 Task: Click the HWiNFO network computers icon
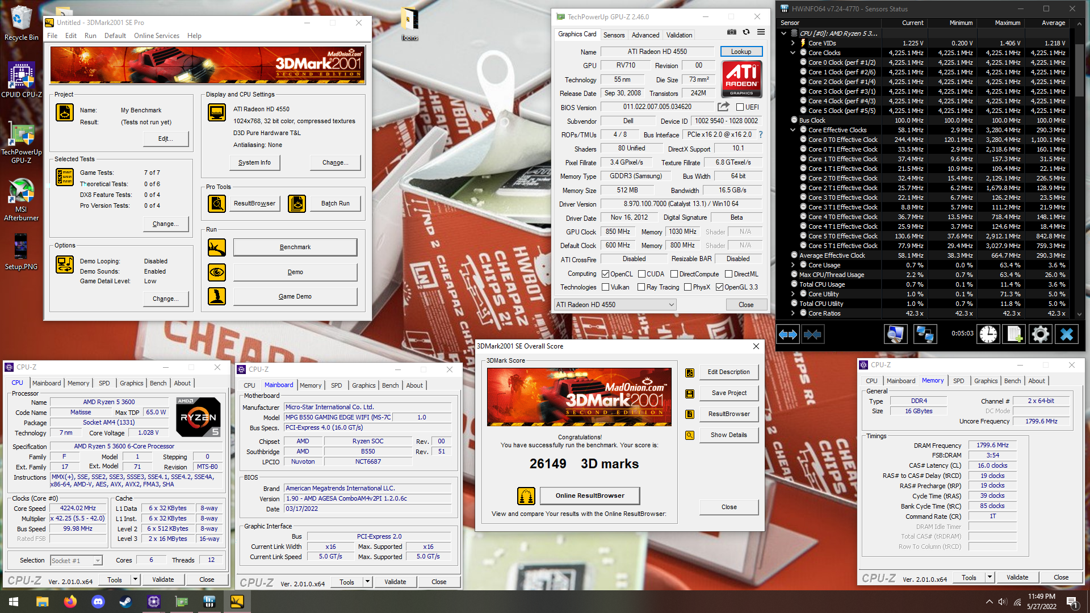click(x=925, y=334)
